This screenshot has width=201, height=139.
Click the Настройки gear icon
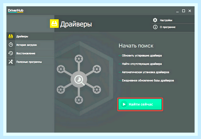coord(155,20)
